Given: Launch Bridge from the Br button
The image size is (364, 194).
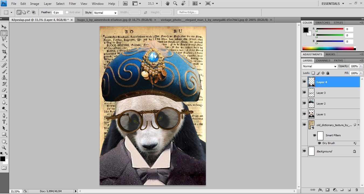Looking at the screenshot, I should click(x=126, y=3).
